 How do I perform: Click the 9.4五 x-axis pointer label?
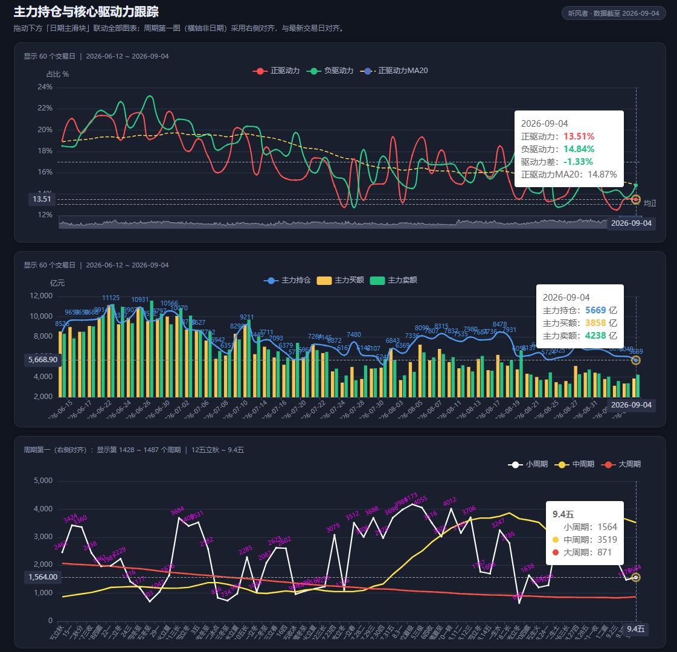(635, 629)
